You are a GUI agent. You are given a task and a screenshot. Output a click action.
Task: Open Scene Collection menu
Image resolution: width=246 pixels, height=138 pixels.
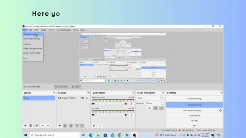click(64, 30)
